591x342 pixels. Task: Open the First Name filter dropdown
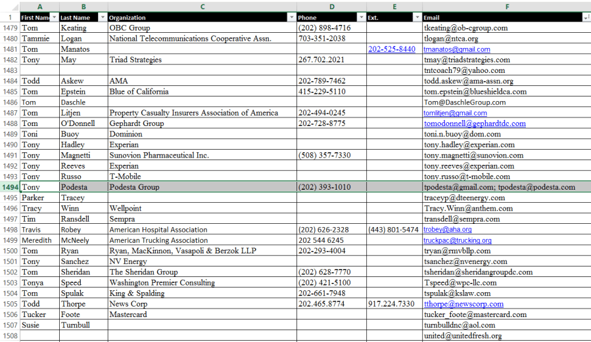click(x=54, y=18)
